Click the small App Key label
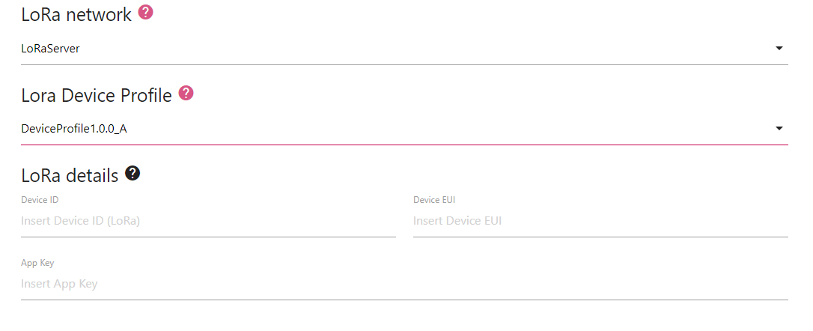The height and width of the screenshot is (331, 813). point(37,263)
